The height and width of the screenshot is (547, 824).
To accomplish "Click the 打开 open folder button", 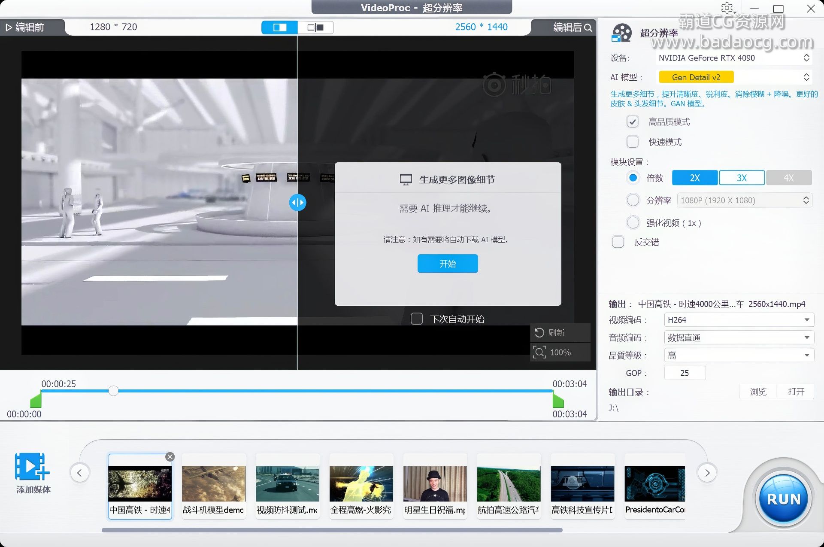I will pos(796,392).
